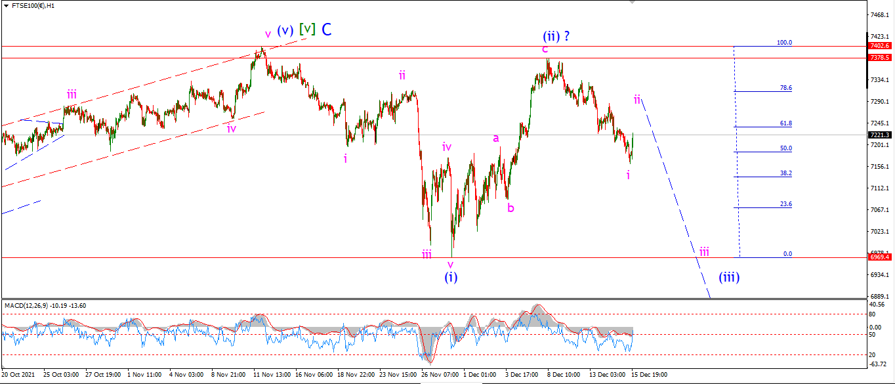Screen dimensions: 895x384
Task: Select the green [v] wave label
Action: coord(306,29)
